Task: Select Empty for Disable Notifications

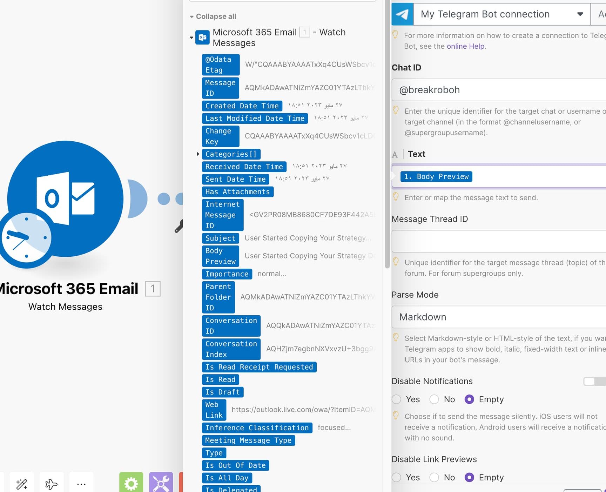Action: pos(469,399)
